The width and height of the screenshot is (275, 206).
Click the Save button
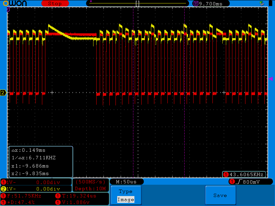(x=220, y=195)
